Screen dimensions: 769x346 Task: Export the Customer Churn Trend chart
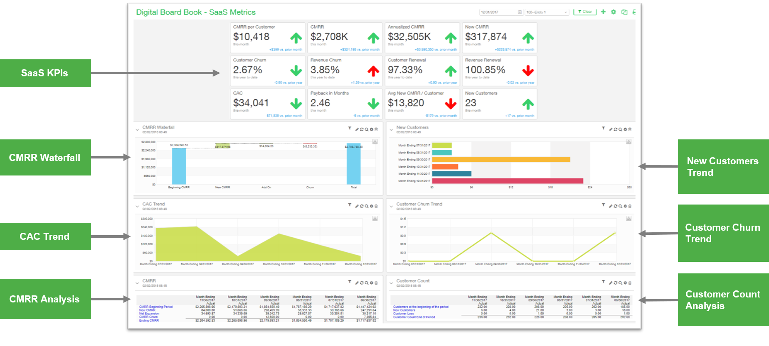[x=629, y=219]
